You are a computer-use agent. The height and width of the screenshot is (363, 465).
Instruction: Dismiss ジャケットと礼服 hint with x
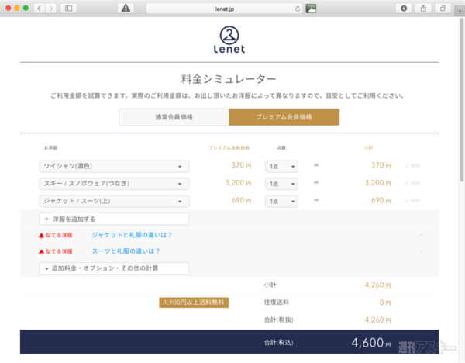(421, 235)
